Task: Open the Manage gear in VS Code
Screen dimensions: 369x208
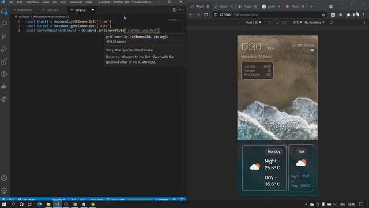Action: click(4, 190)
